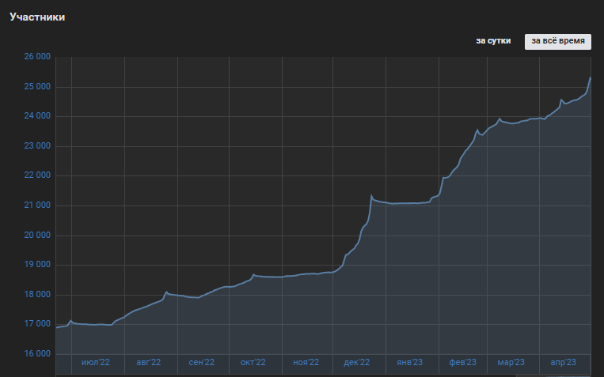Viewport: 604px width, 377px height.
Task: Switch to the "за сутки" view
Action: click(493, 41)
